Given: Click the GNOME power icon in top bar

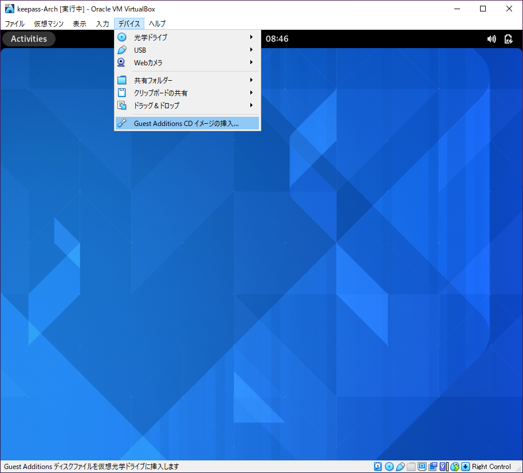Looking at the screenshot, I should pyautogui.click(x=508, y=39).
